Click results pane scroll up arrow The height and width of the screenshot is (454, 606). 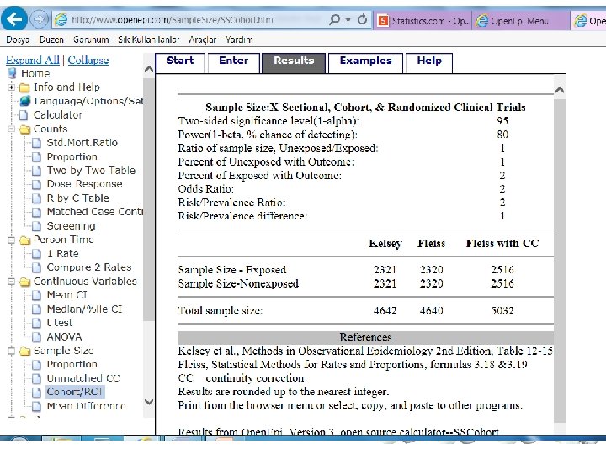click(559, 90)
